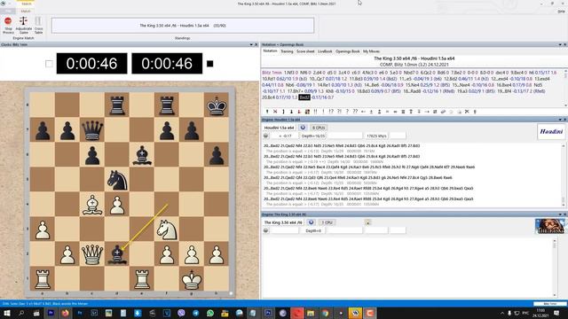The width and height of the screenshot is (568, 319).
Task: Apply the ?? blunder annotation
Action: pos(355,112)
